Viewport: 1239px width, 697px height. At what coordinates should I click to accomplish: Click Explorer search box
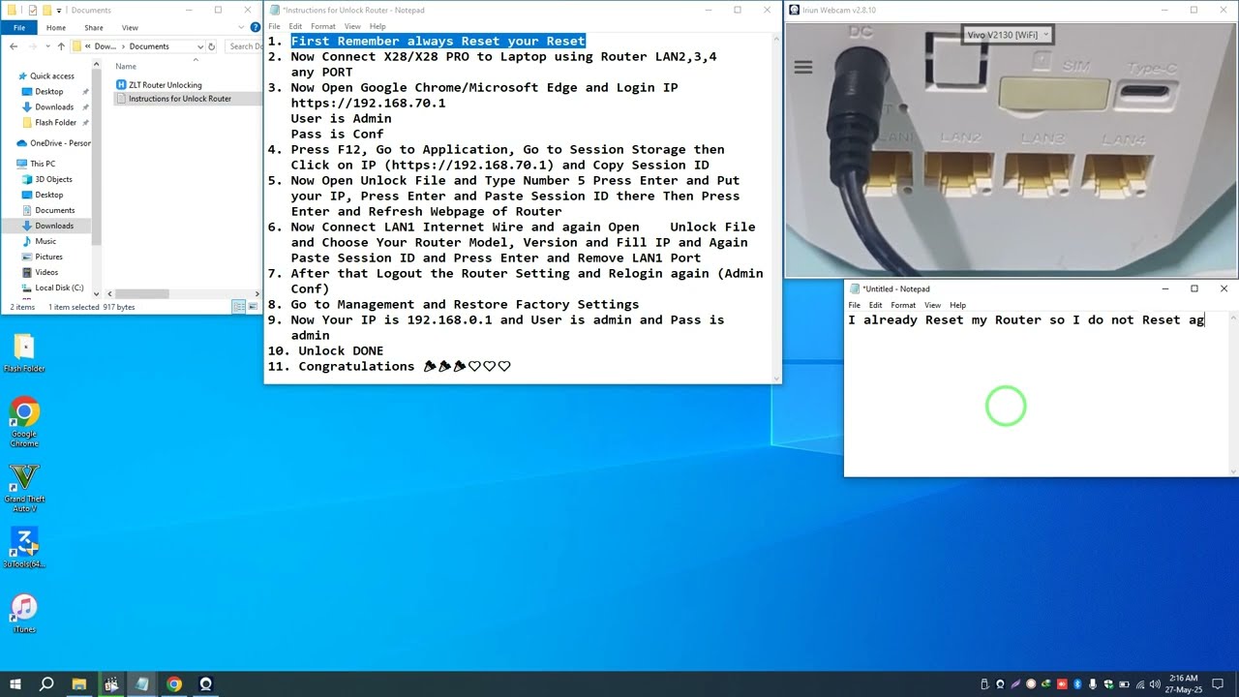coord(244,46)
